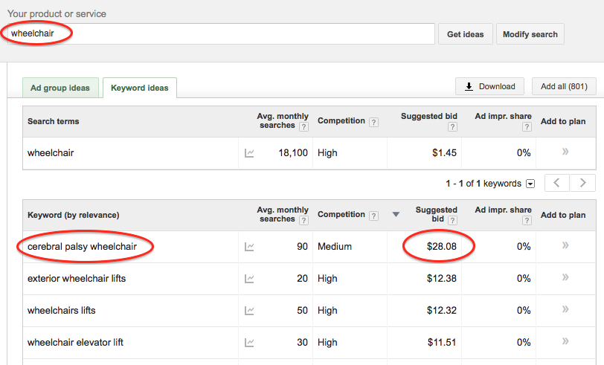Add wheelchairs lifts keyword to plan
Viewport: 604px width, 365px height.
click(x=565, y=310)
